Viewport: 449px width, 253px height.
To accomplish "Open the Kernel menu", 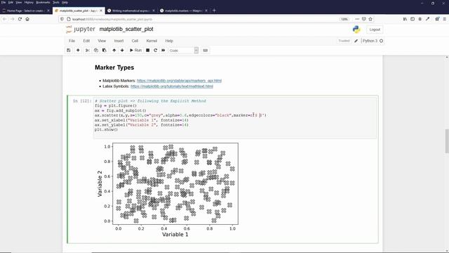I will [x=152, y=41].
